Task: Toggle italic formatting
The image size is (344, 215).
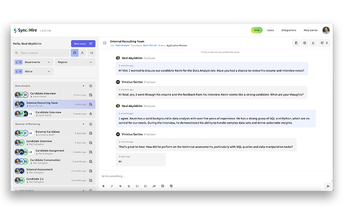Action: tap(112, 186)
